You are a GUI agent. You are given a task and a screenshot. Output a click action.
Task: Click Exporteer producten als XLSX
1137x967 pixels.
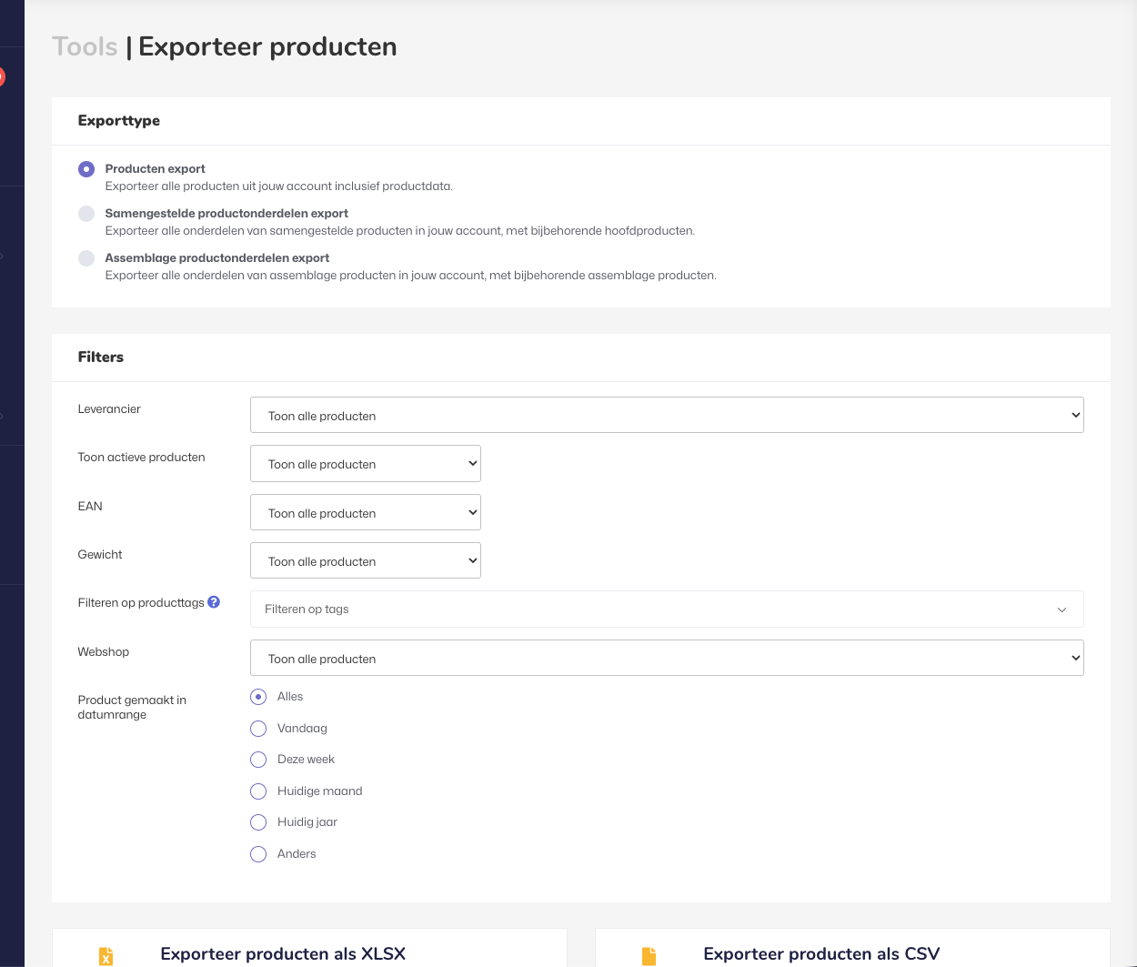[x=283, y=953]
